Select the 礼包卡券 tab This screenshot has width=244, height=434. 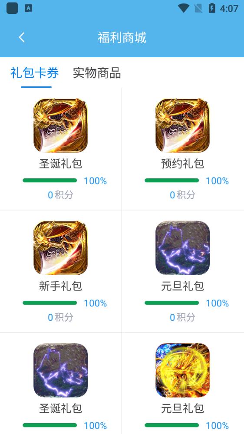click(35, 73)
